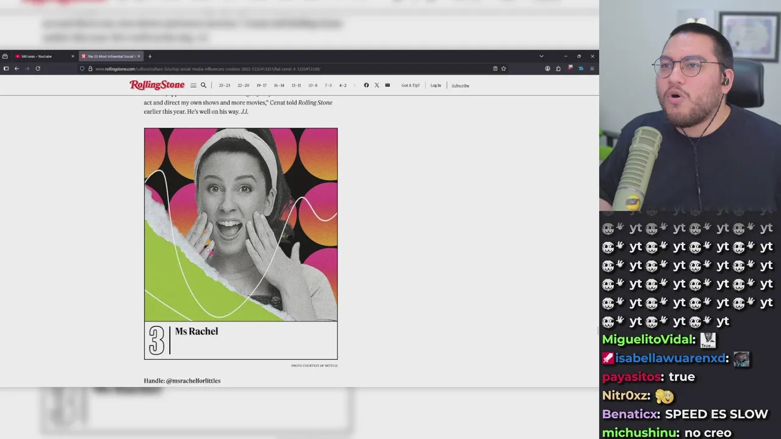The image size is (781, 439).
Task: Click the streamer webcam feed
Action: [690, 105]
